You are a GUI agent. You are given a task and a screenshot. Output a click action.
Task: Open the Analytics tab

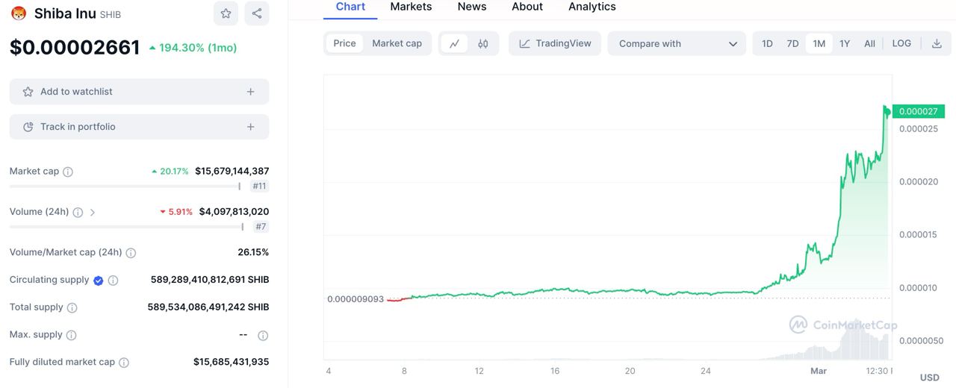[592, 7]
